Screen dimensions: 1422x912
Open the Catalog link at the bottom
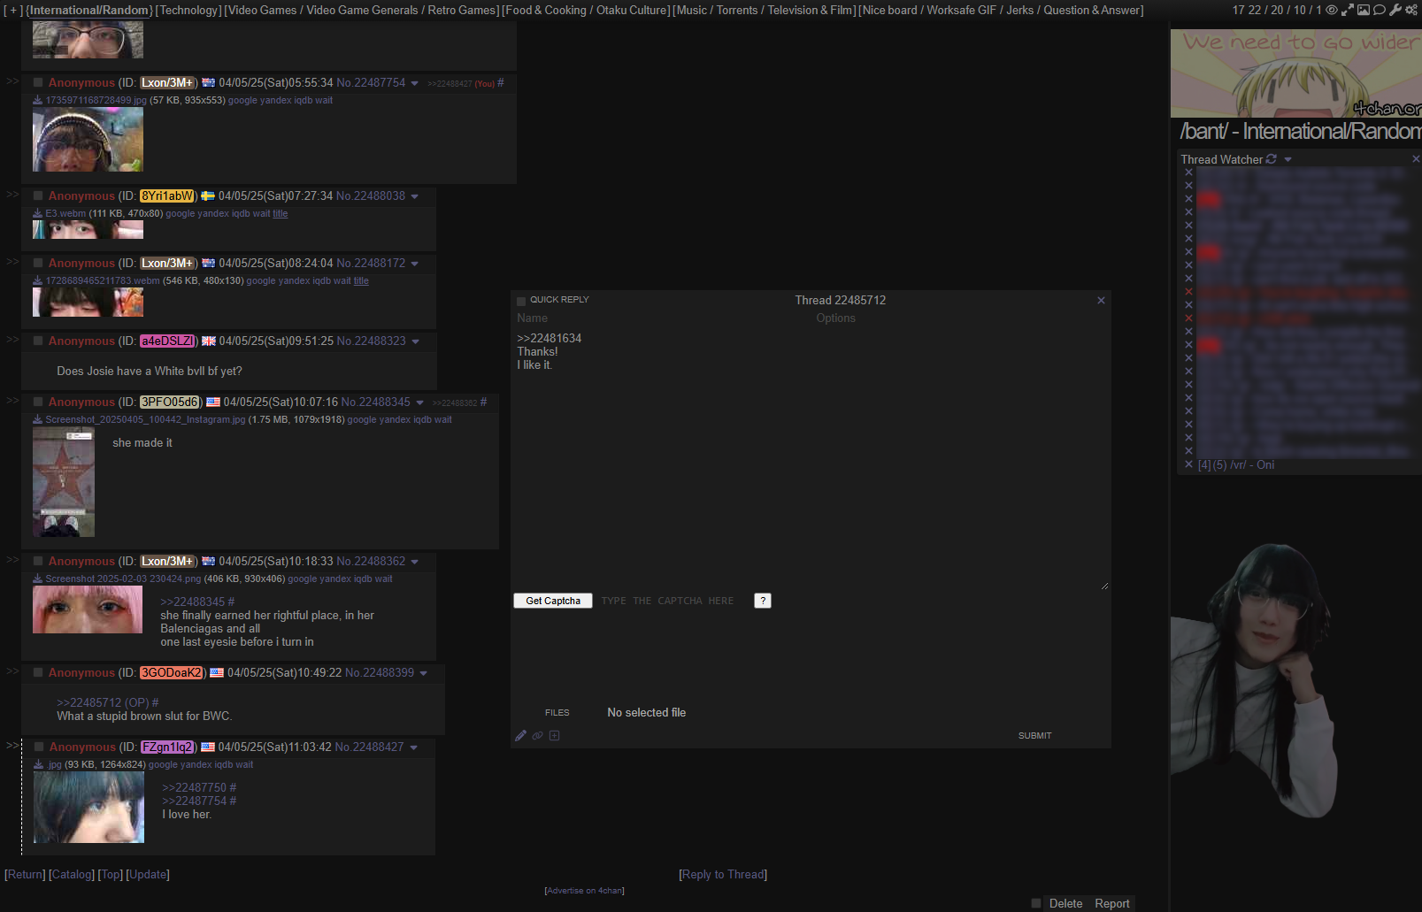pyautogui.click(x=72, y=874)
